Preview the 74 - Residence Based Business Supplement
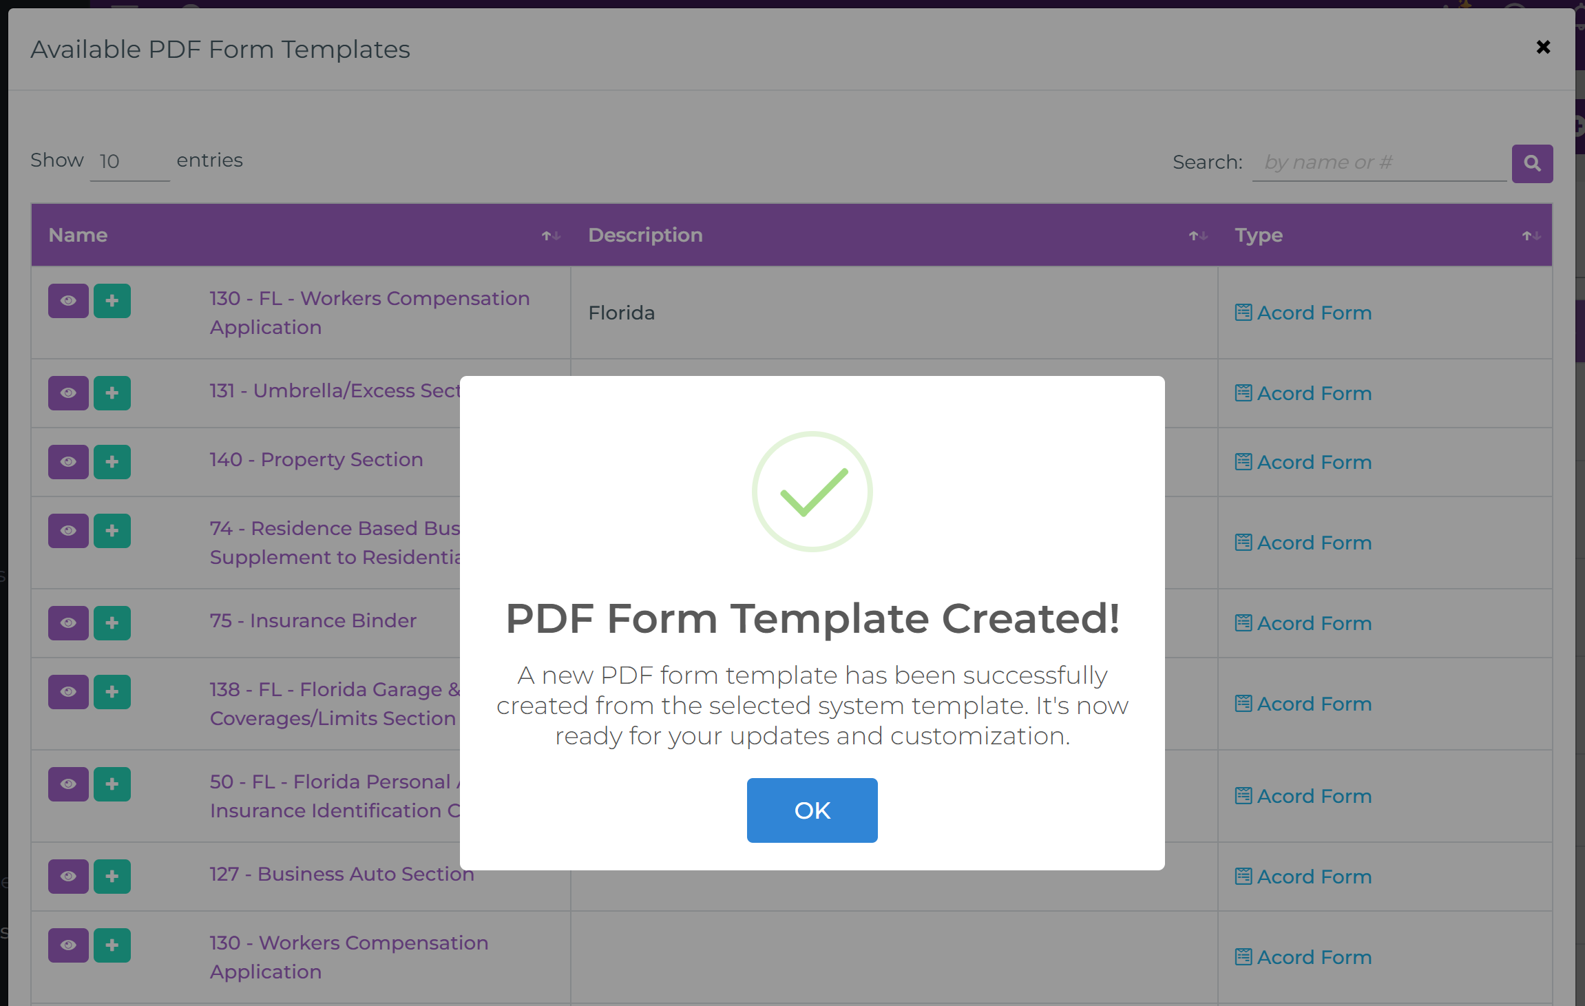The width and height of the screenshot is (1585, 1006). pos(68,530)
